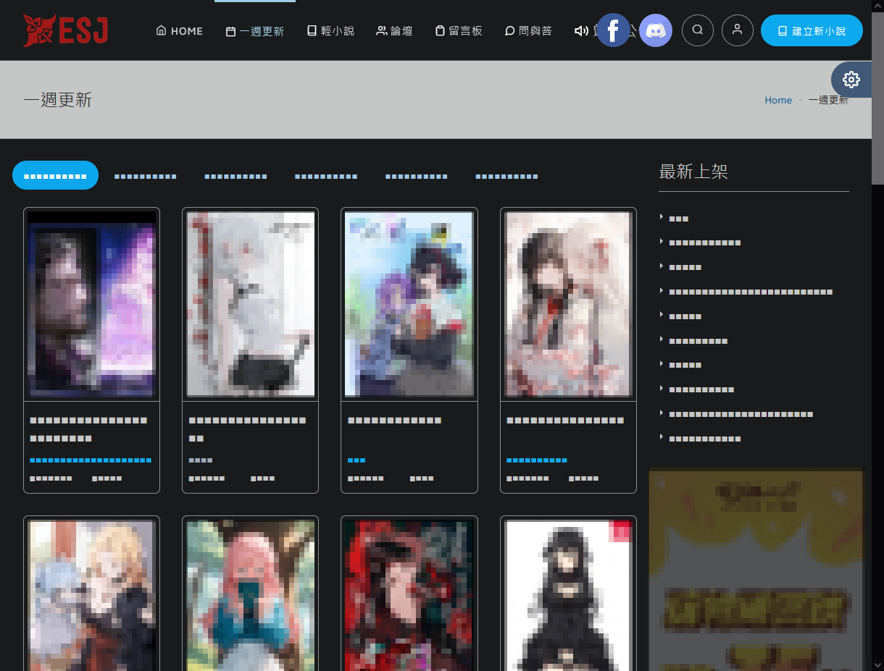The width and height of the screenshot is (884, 671).
Task: Click the ESJ site logo
Action: tap(65, 30)
